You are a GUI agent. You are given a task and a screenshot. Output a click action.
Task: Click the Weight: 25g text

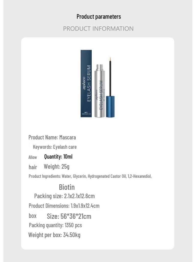point(56,166)
